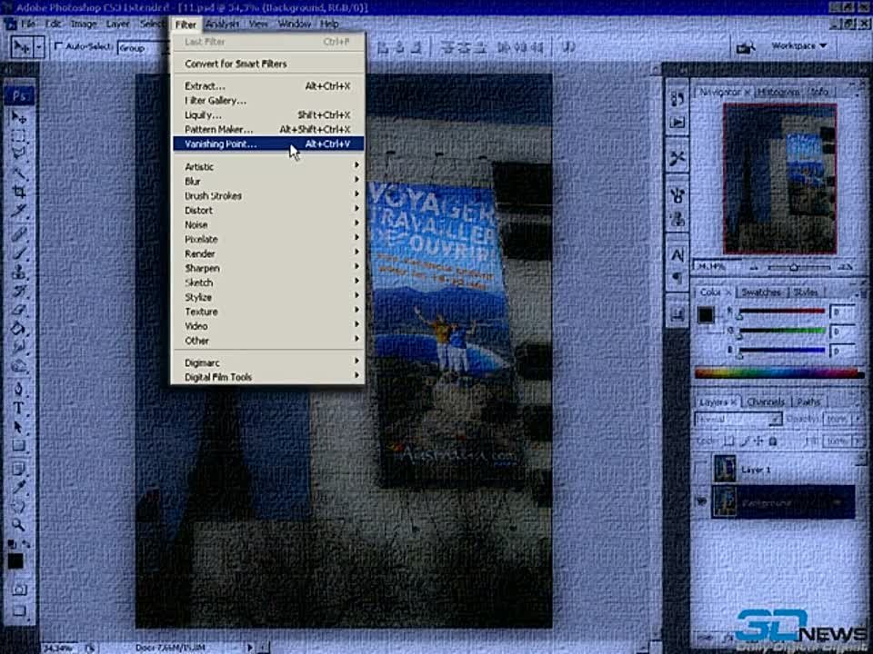Open the Workspace dropdown
Viewport: 873px width, 654px height.
pos(798,45)
